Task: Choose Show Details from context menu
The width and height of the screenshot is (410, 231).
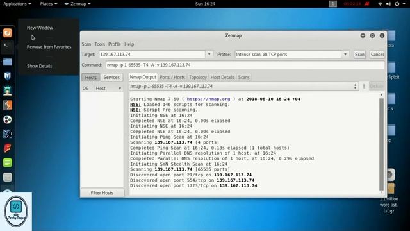Action: (x=40, y=66)
